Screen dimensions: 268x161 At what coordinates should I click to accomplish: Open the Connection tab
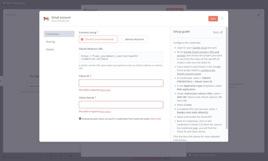(x=59, y=34)
